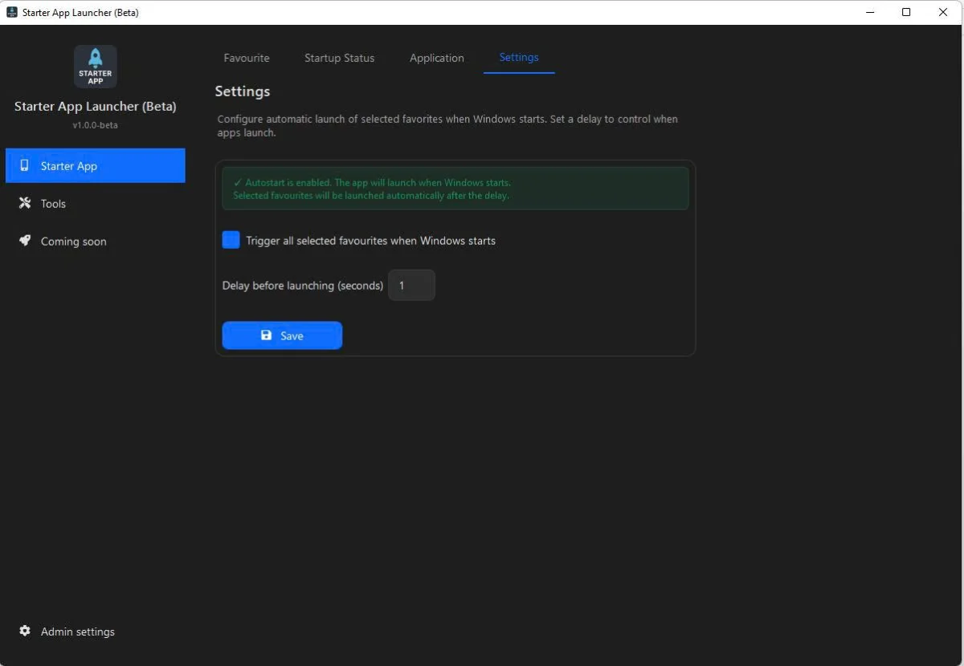Click the active Settings tab
The height and width of the screenshot is (666, 964).
pyautogui.click(x=518, y=57)
